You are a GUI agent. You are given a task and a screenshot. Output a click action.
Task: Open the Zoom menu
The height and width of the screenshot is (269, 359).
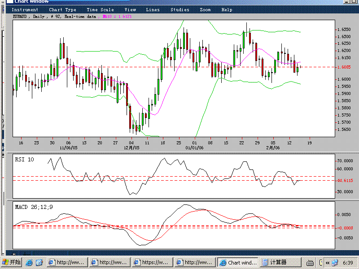(x=205, y=9)
